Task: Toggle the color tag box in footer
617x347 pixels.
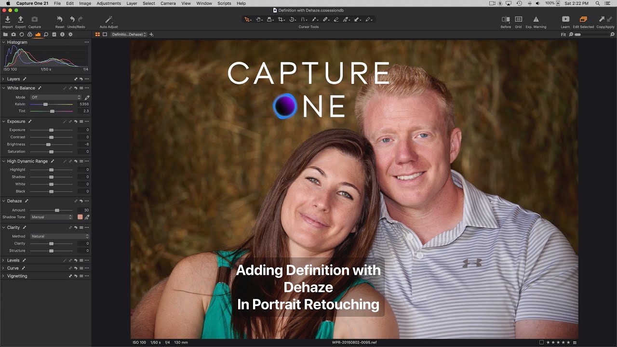Action: point(541,343)
